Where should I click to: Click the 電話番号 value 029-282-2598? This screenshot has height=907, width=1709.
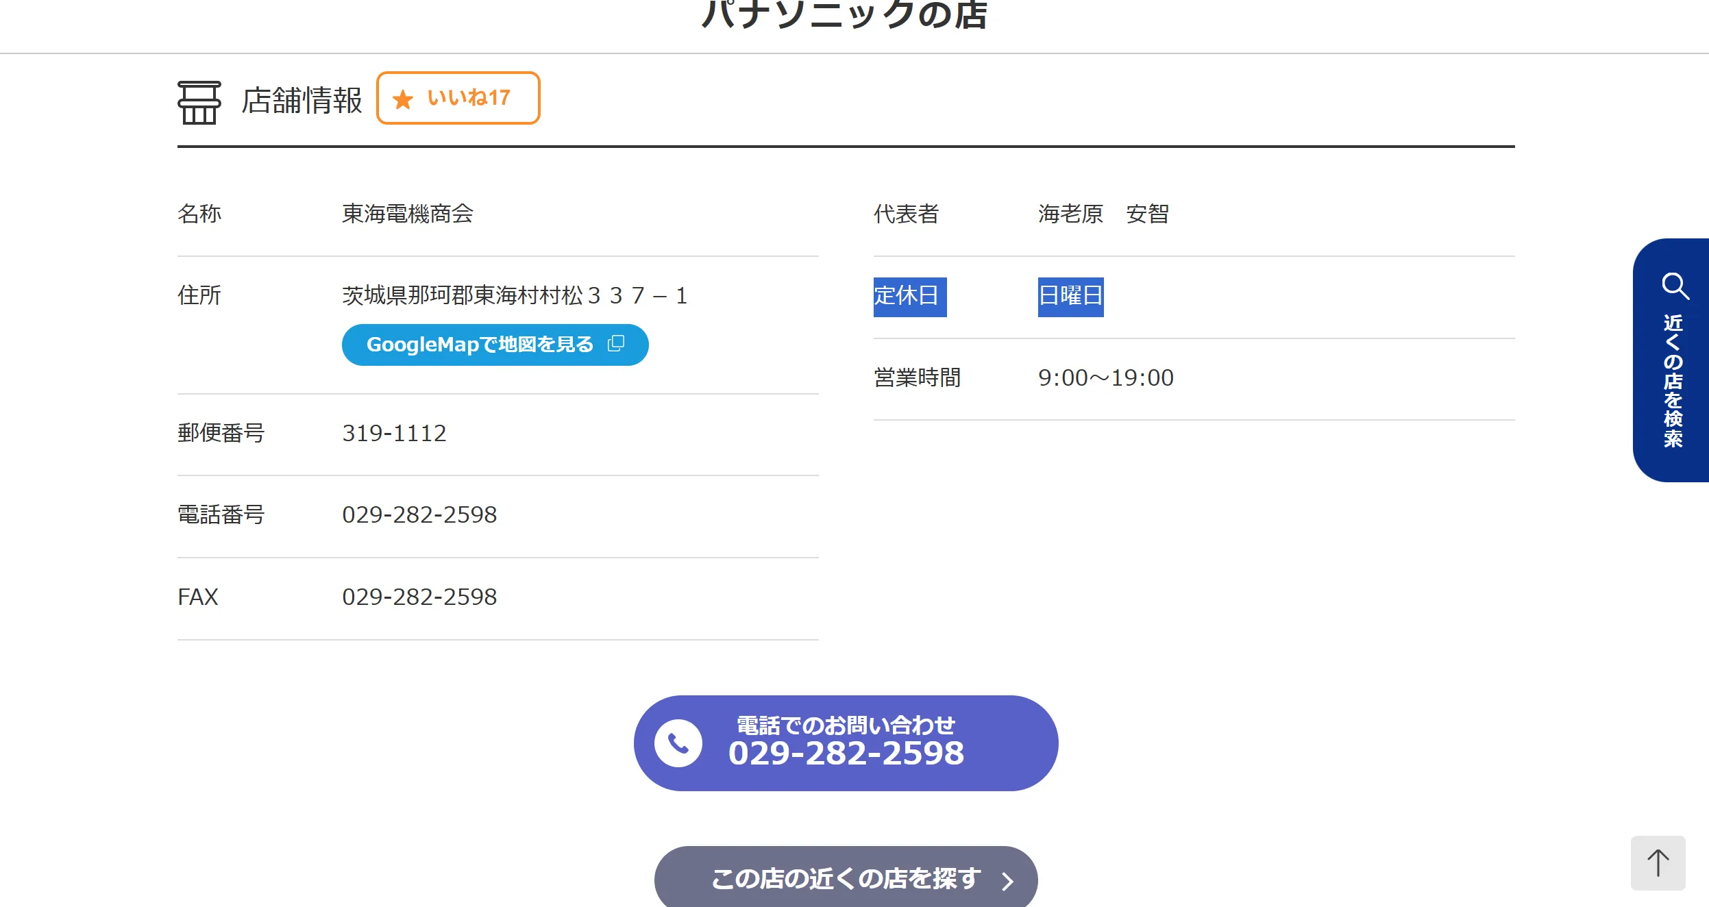419,514
